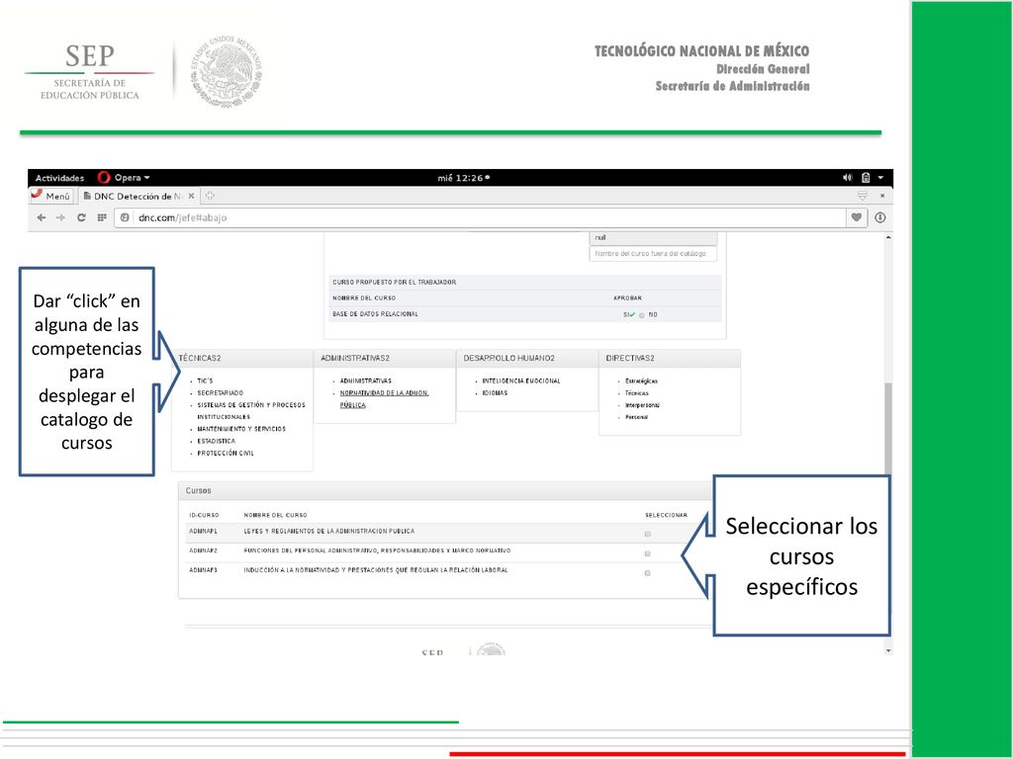Open Personal under Directivas2
The width and height of the screenshot is (1013, 759).
click(636, 418)
